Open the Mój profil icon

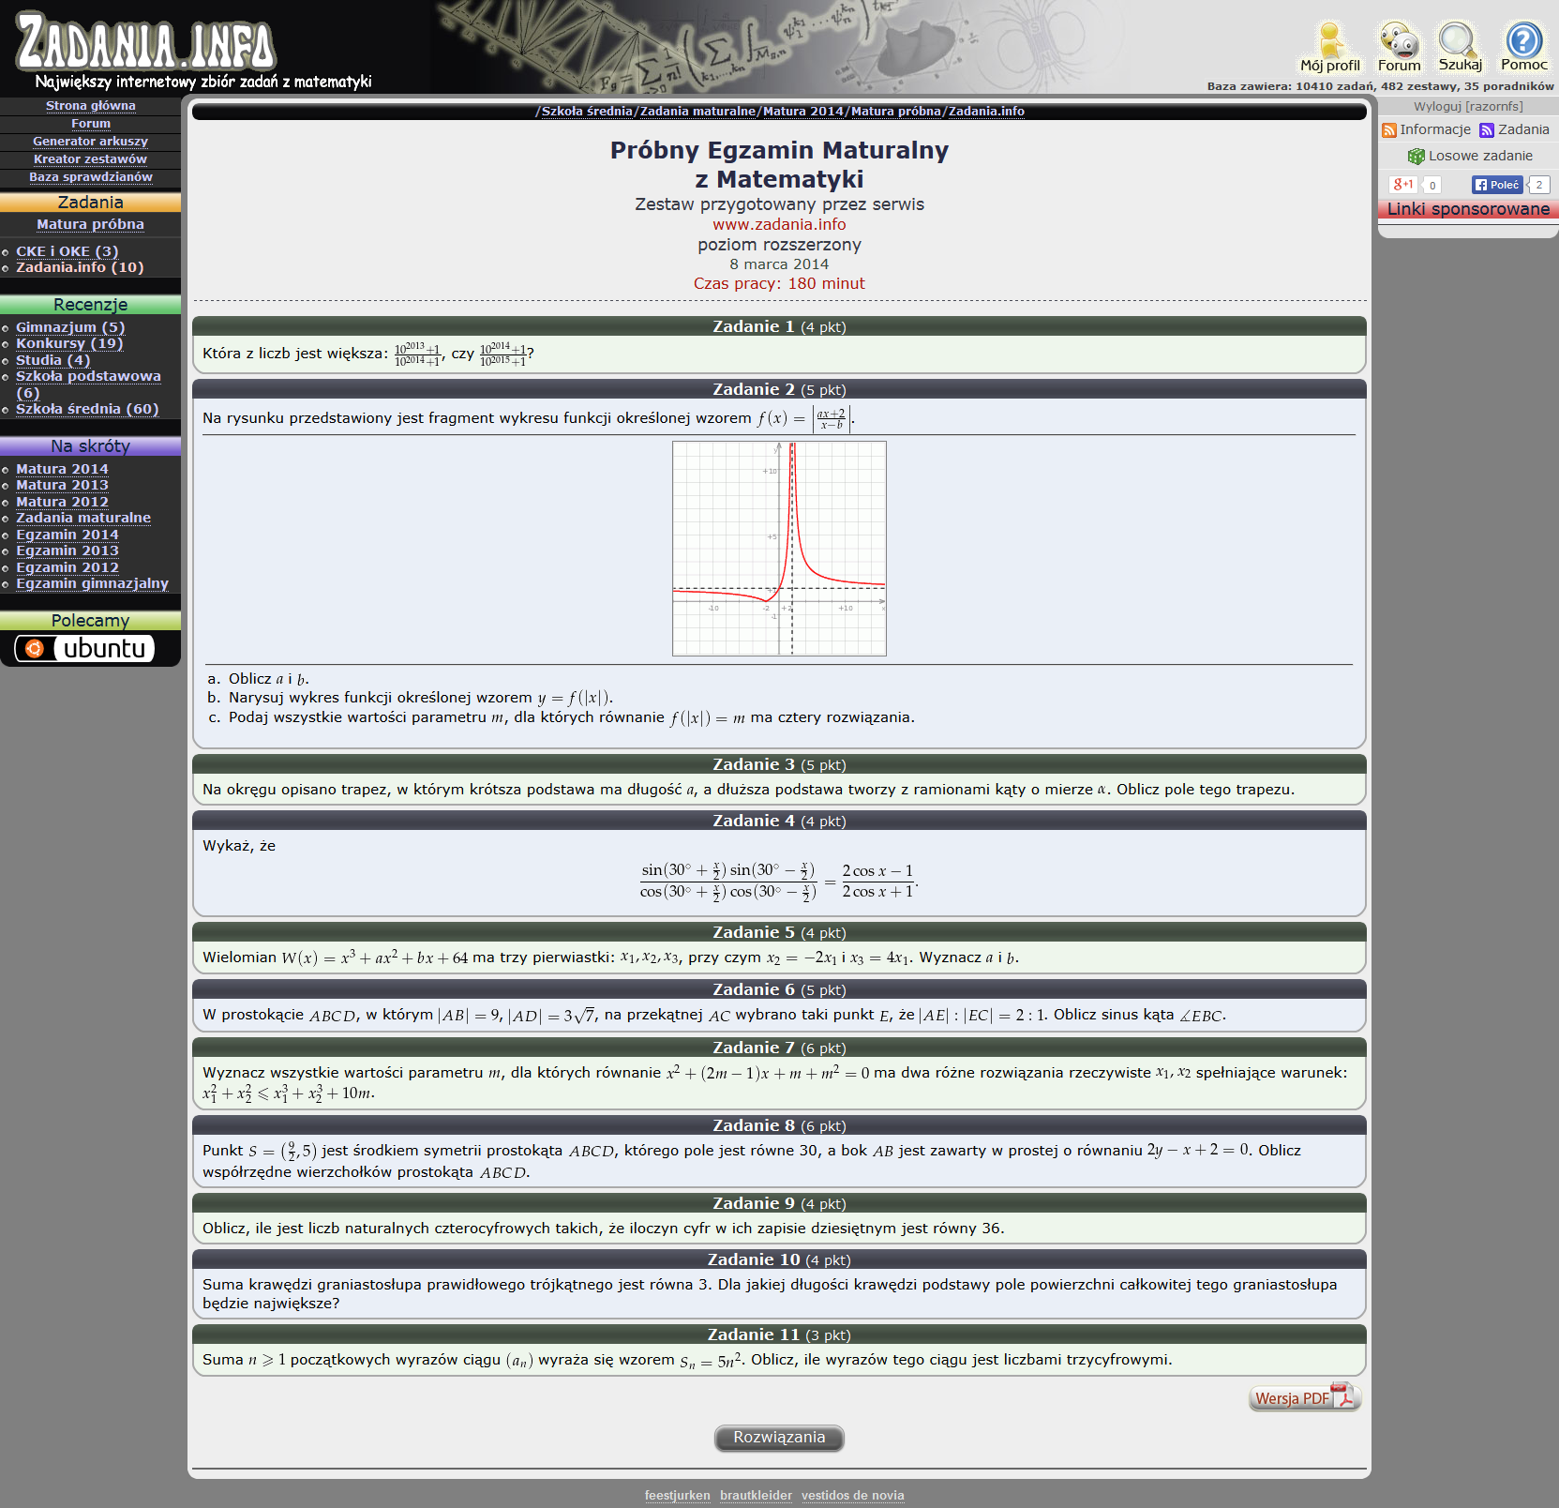(x=1329, y=46)
